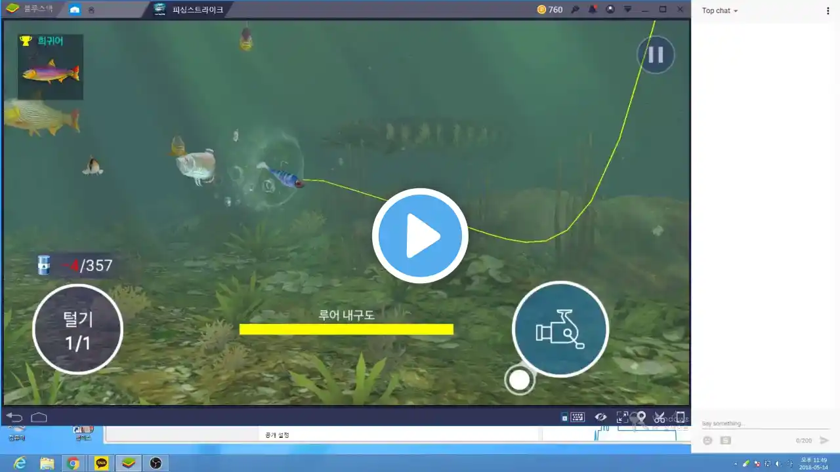This screenshot has width=840, height=472.
Task: Send the chat message arrow
Action: (824, 441)
